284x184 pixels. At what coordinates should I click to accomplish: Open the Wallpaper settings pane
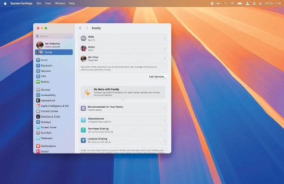[47, 138]
